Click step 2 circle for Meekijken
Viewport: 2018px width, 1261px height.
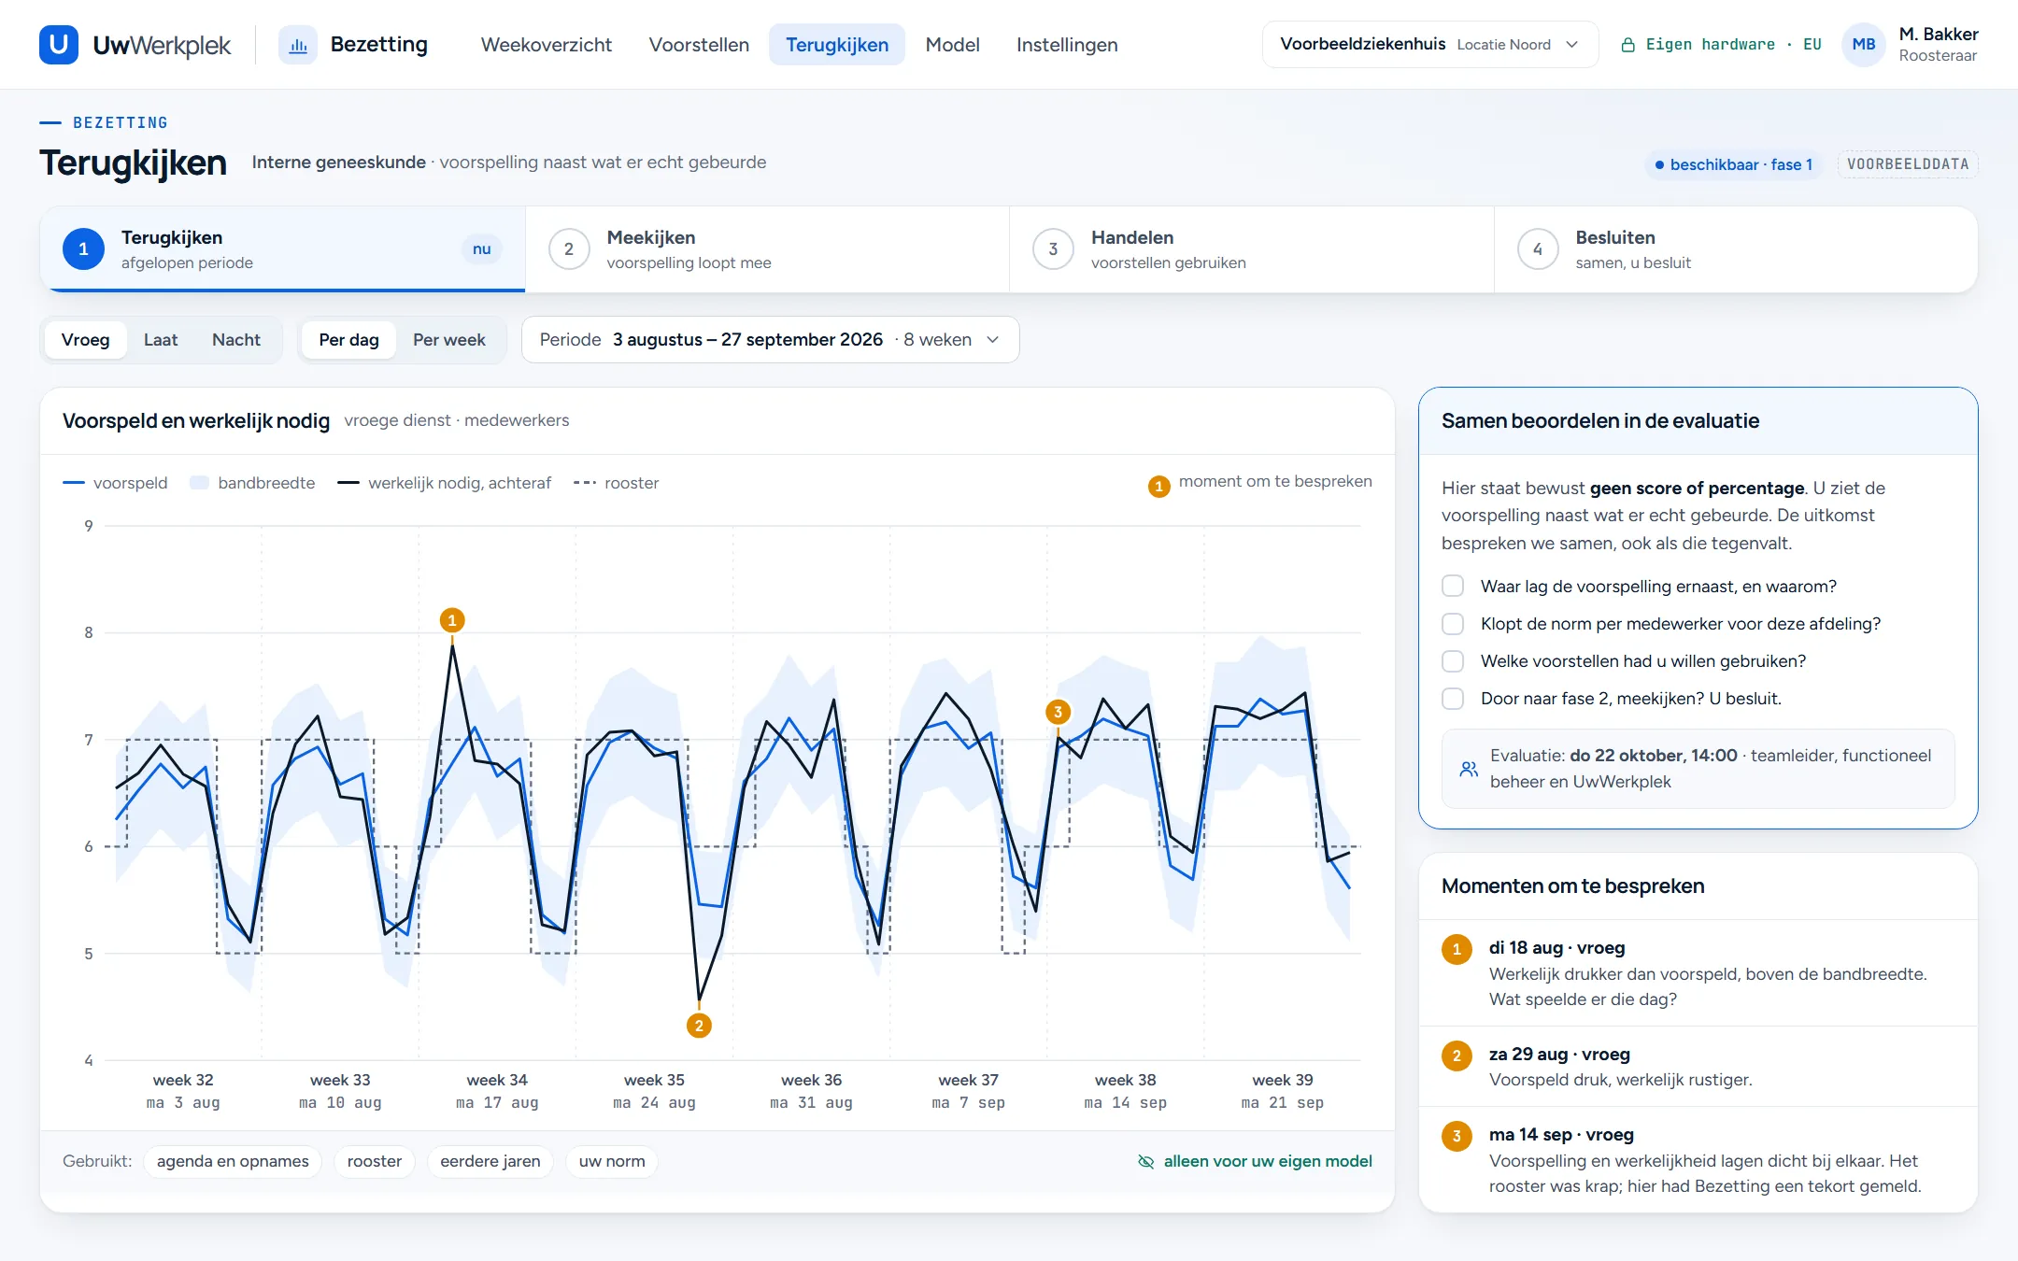569,249
